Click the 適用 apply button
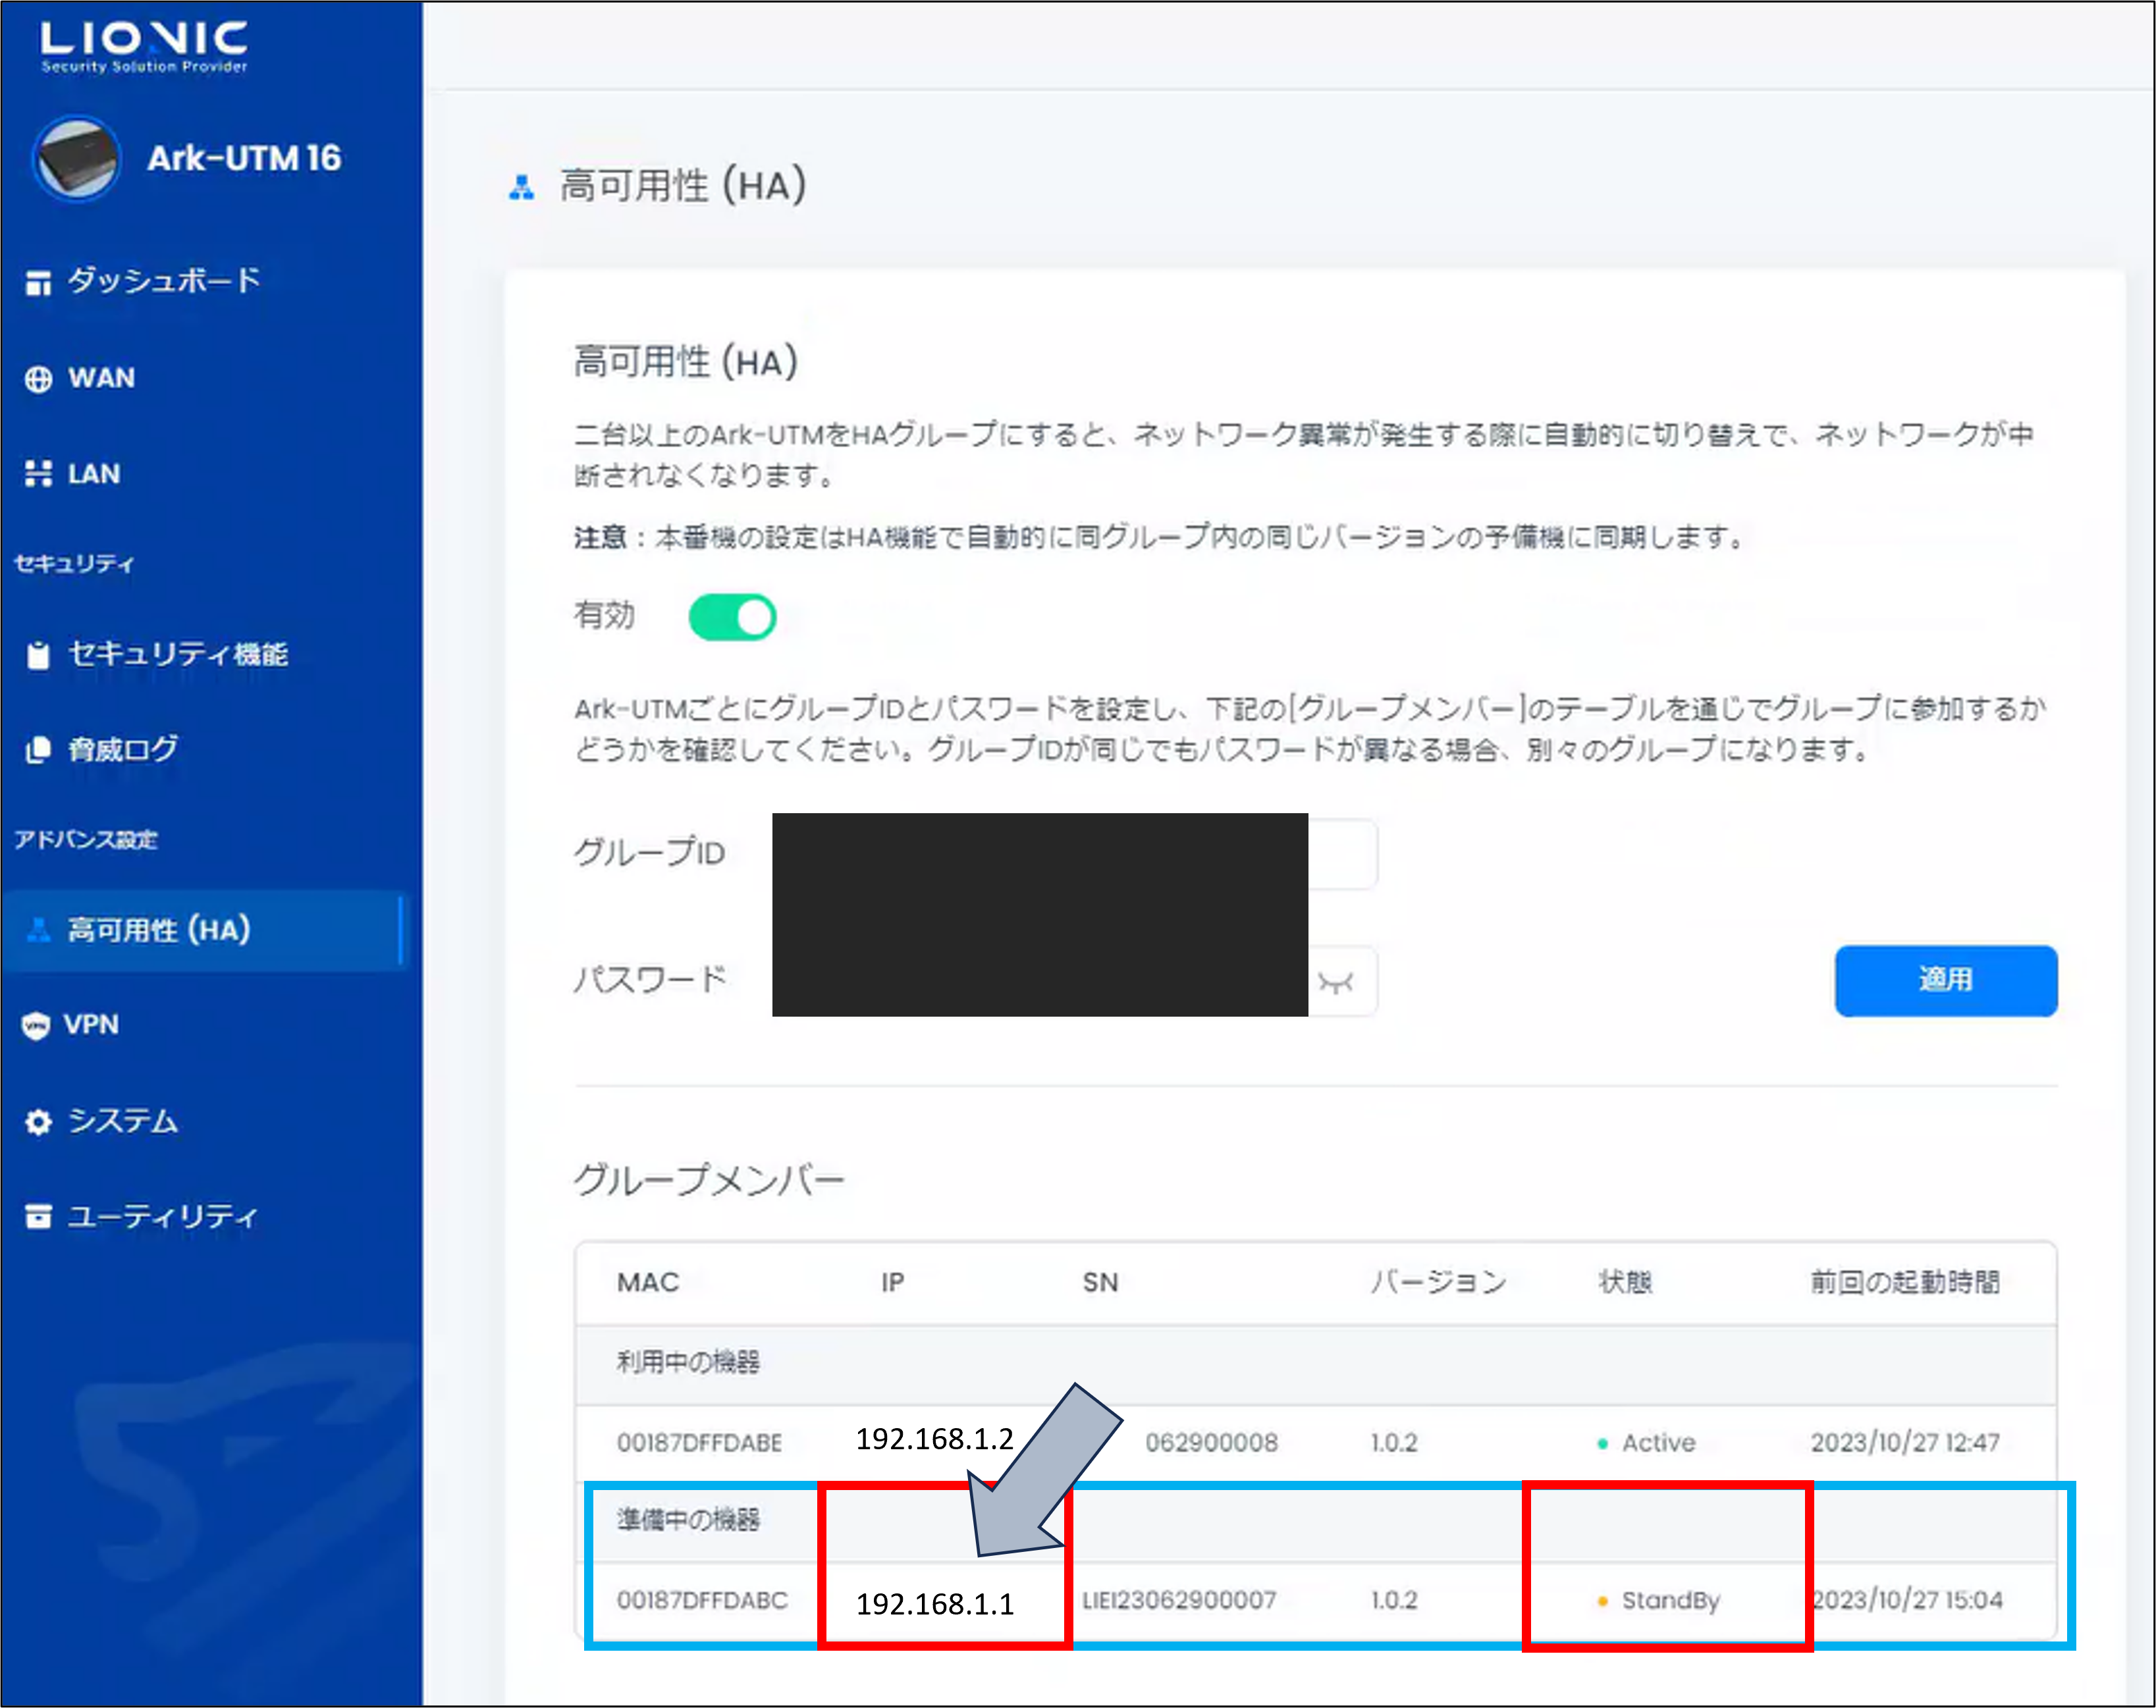2156x1708 pixels. point(1946,981)
